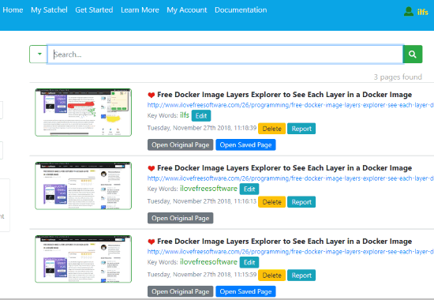Open My Satchel menu item
This screenshot has height=300, width=434.
click(x=49, y=10)
